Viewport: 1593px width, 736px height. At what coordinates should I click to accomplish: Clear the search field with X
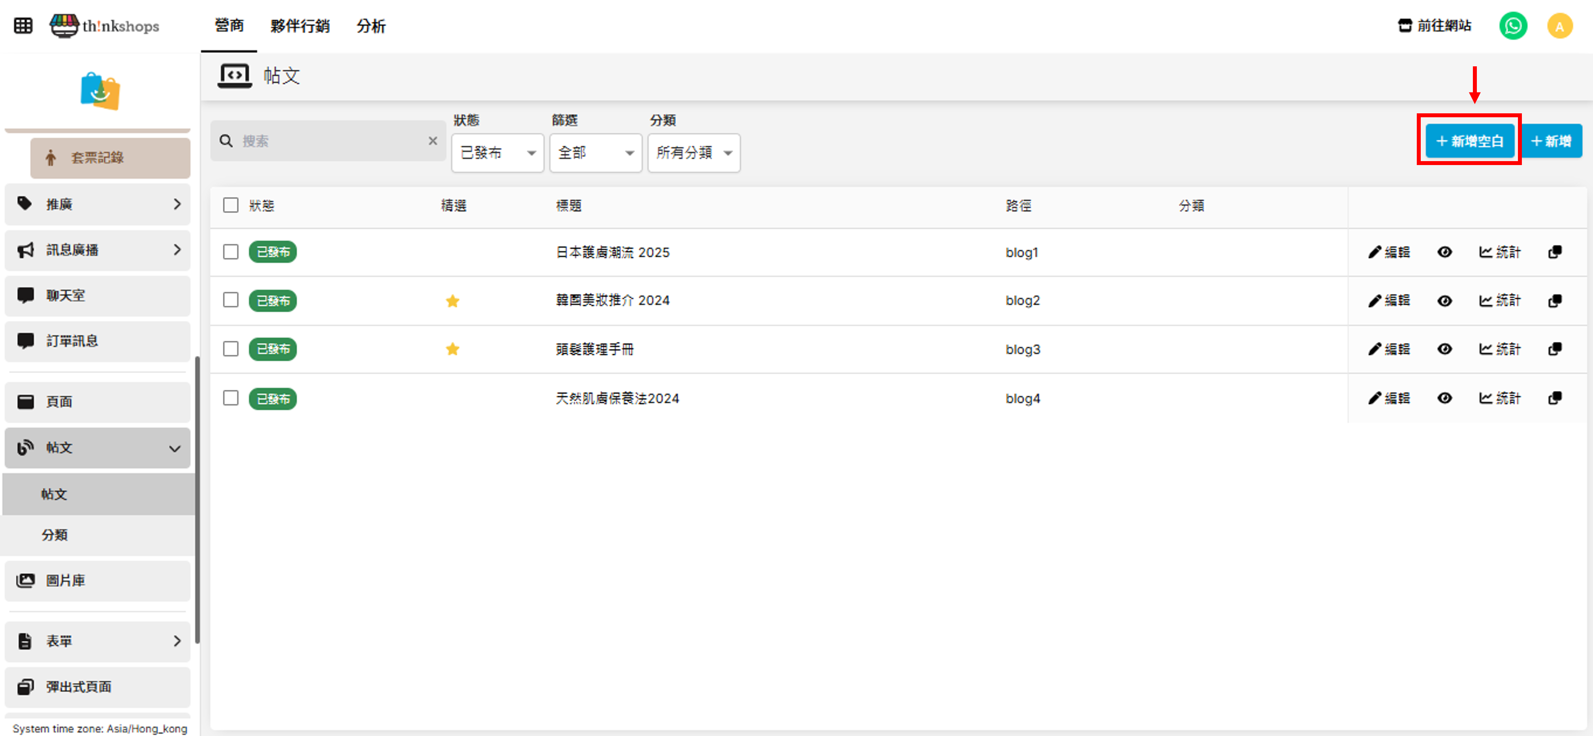pos(433,141)
